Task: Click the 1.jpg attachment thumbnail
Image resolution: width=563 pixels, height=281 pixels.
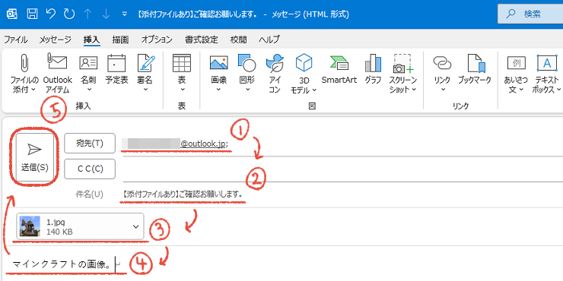Action: pyautogui.click(x=30, y=226)
